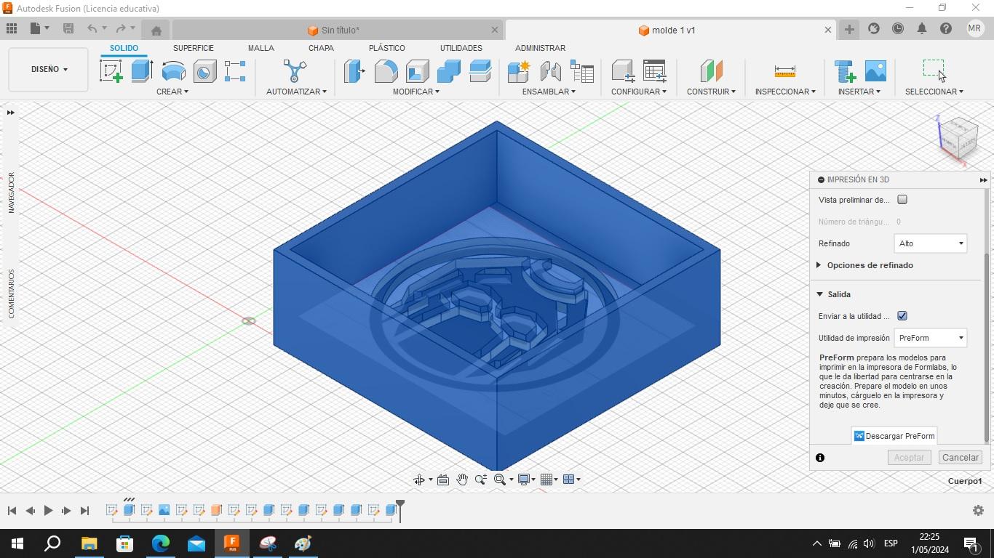Image resolution: width=994 pixels, height=558 pixels.
Task: Open the Grid and Snaps dropdown
Action: click(x=549, y=480)
